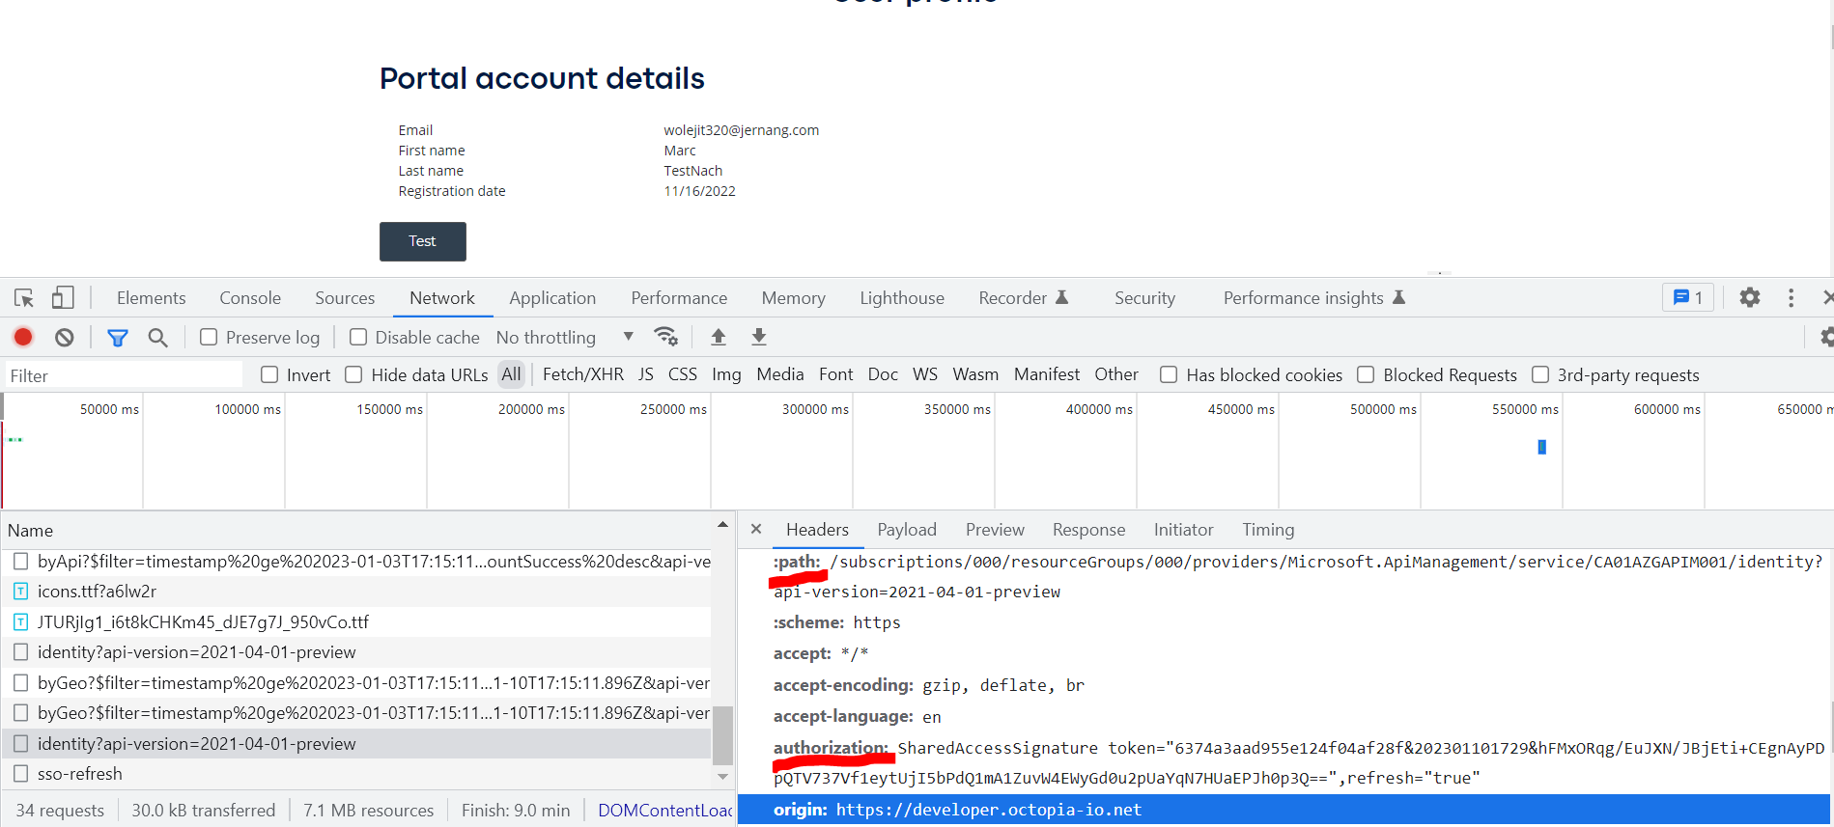The height and width of the screenshot is (827, 1834).
Task: Clear the network log
Action: pyautogui.click(x=64, y=337)
